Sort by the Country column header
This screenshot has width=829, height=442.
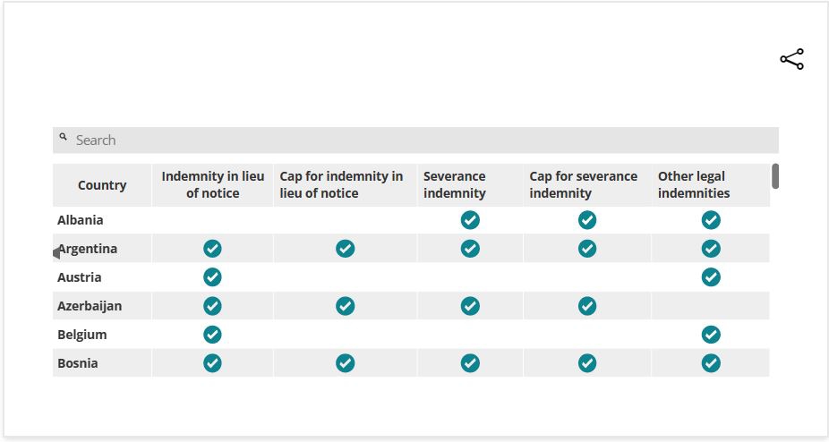[x=102, y=185]
